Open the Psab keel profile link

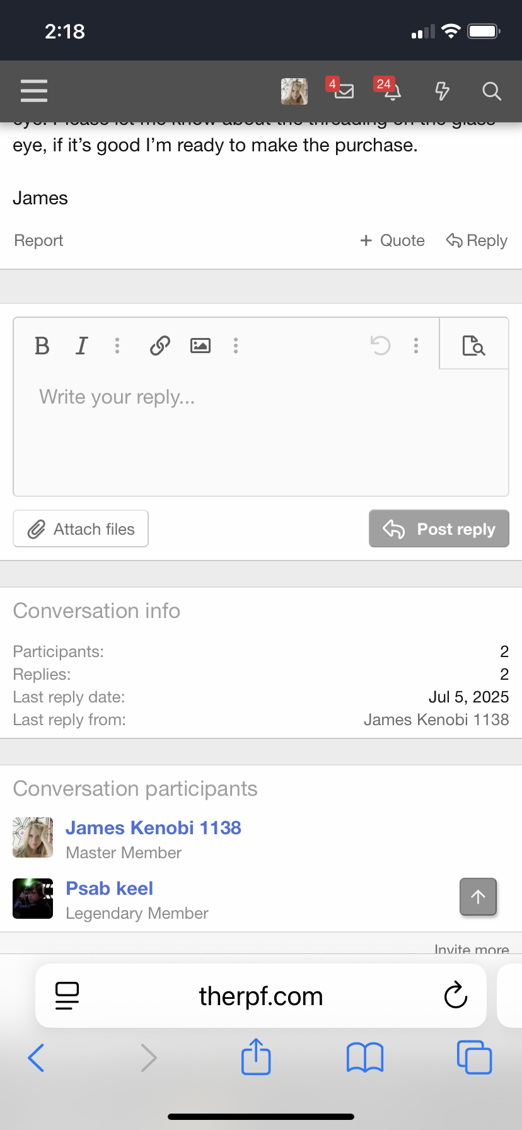pos(110,888)
